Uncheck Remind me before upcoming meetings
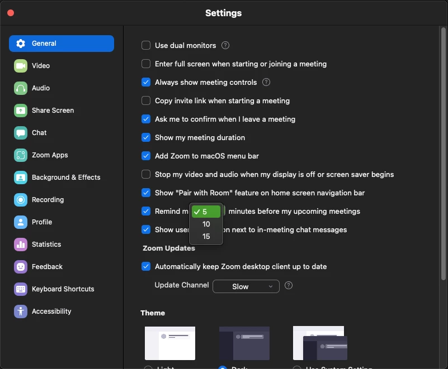The width and height of the screenshot is (448, 369). [146, 211]
